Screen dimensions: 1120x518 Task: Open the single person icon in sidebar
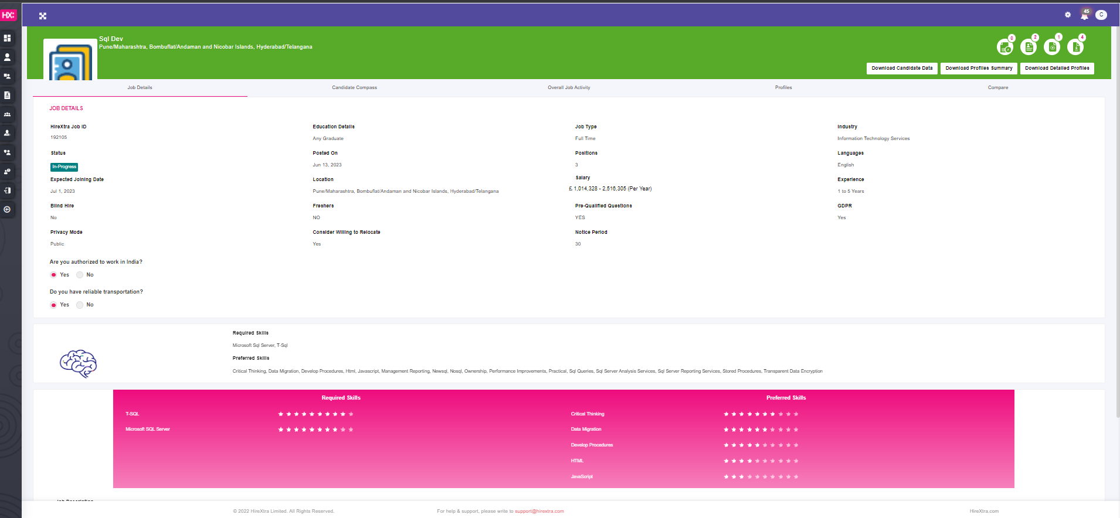pos(7,57)
